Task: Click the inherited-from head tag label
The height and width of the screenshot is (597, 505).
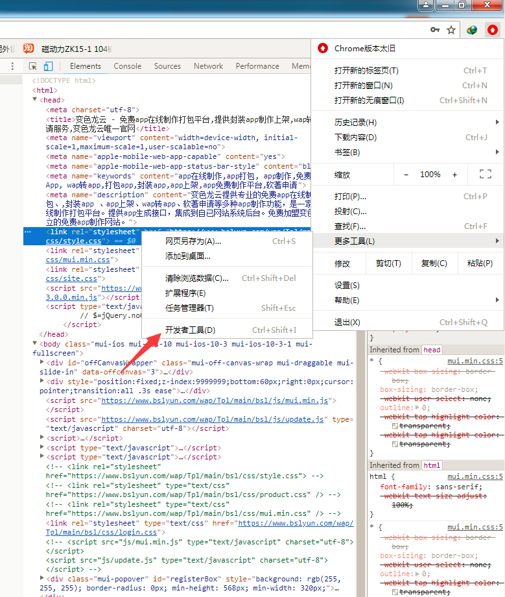Action: pos(432,350)
